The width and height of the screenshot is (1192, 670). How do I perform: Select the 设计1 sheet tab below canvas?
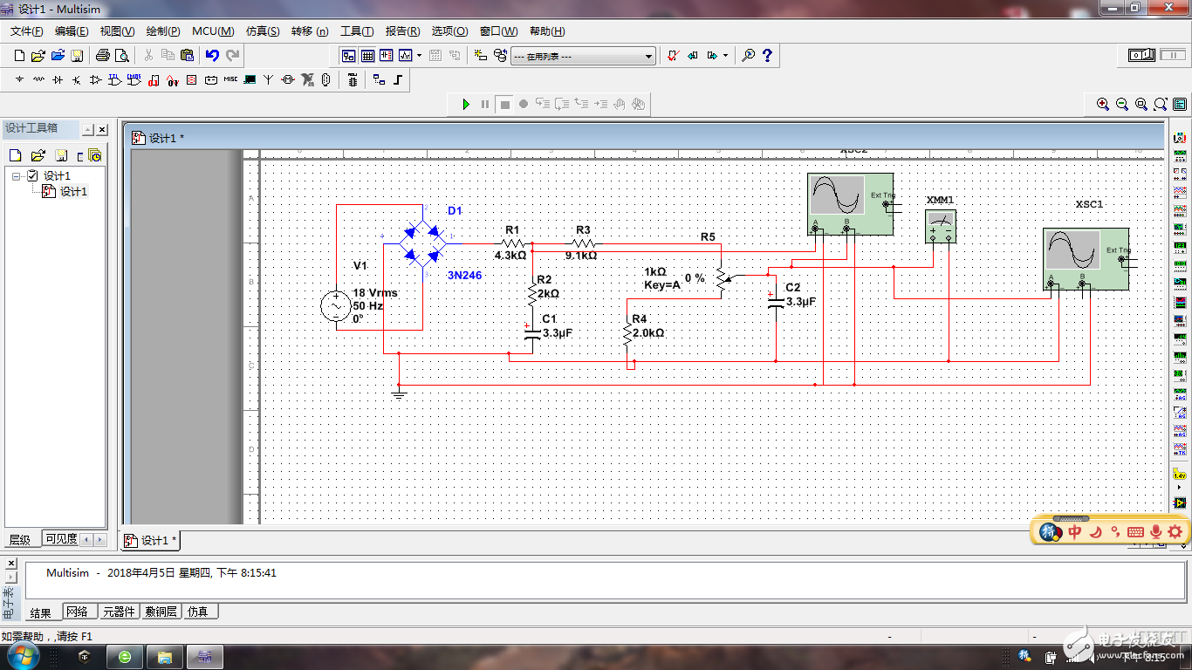152,541
